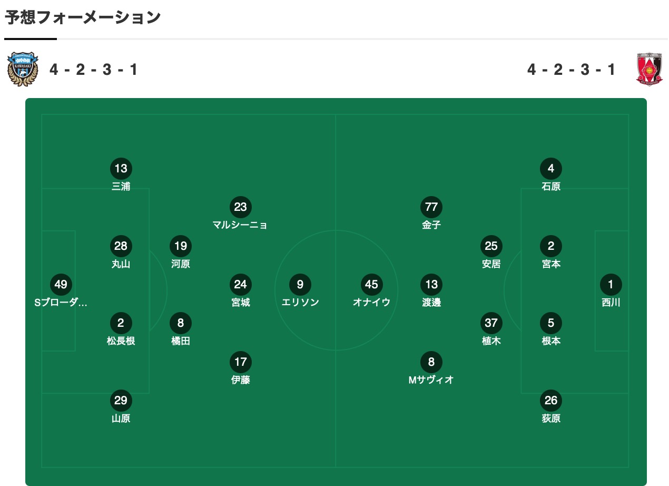
Task: Select number 26 荻原 player circle
Action: coord(551,401)
